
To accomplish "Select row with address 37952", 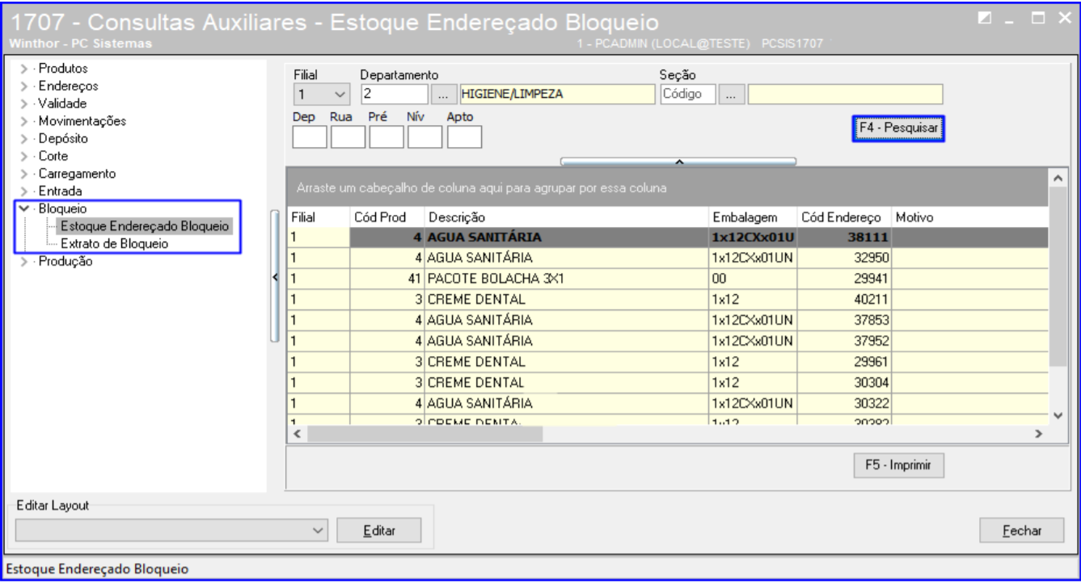I will click(x=668, y=340).
